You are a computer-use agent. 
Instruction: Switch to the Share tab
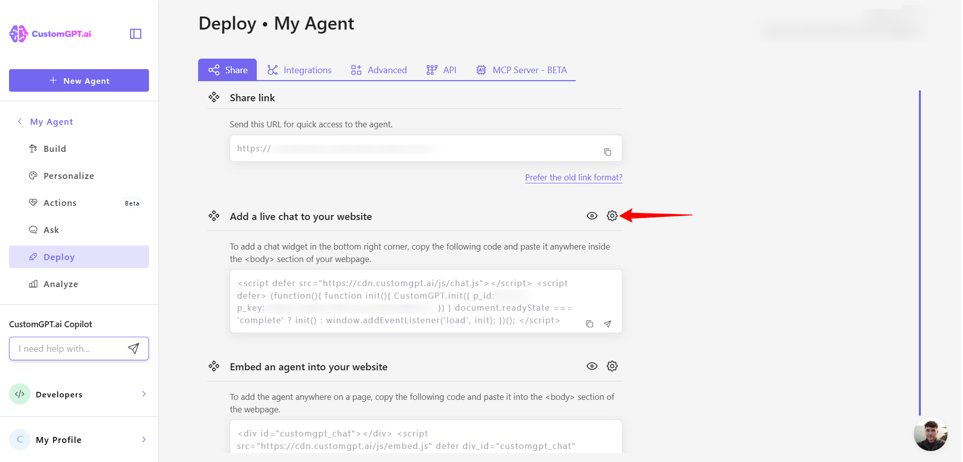228,70
